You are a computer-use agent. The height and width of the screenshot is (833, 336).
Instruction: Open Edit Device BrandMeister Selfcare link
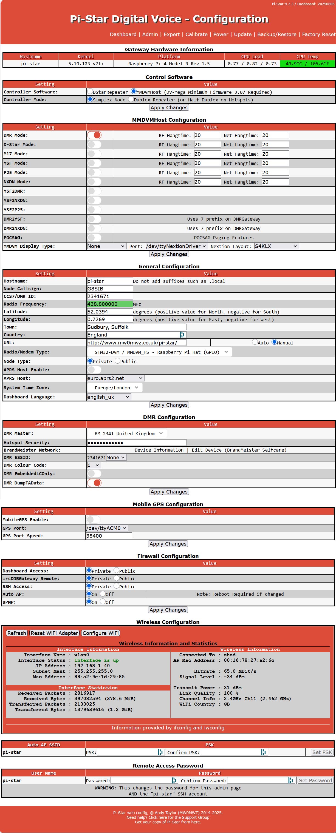click(x=239, y=450)
